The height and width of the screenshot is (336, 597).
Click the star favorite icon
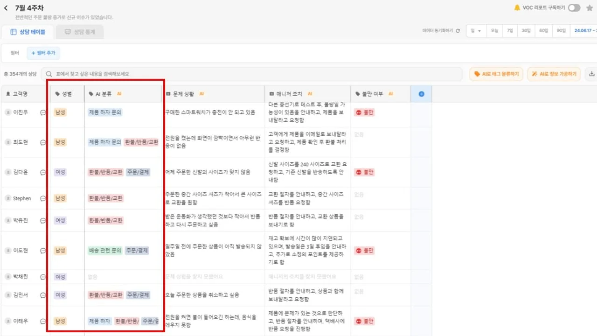tap(590, 8)
